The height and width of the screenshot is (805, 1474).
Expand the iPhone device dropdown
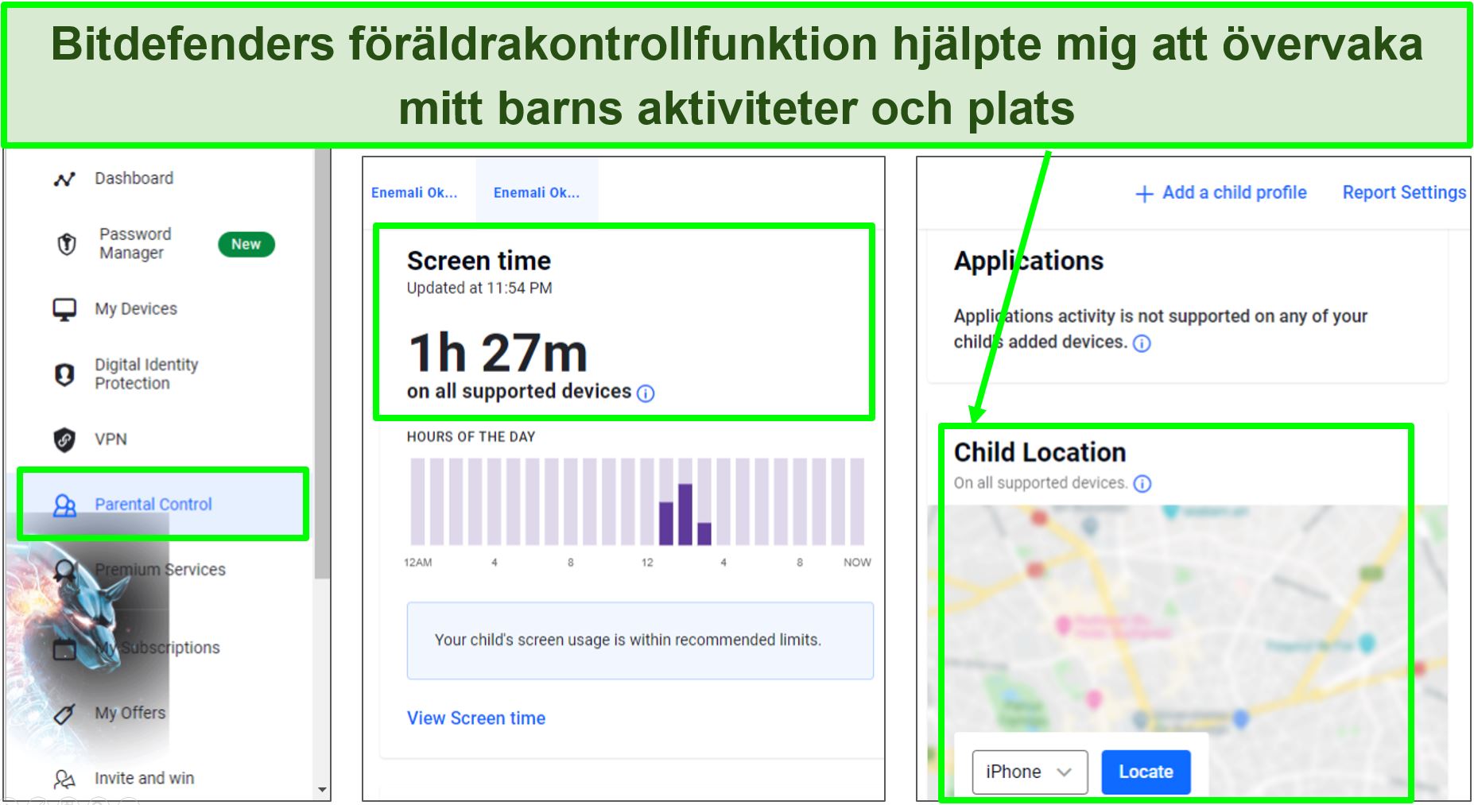pyautogui.click(x=1030, y=772)
